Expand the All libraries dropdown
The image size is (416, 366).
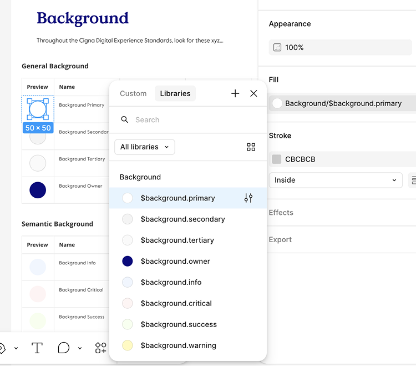click(x=145, y=147)
